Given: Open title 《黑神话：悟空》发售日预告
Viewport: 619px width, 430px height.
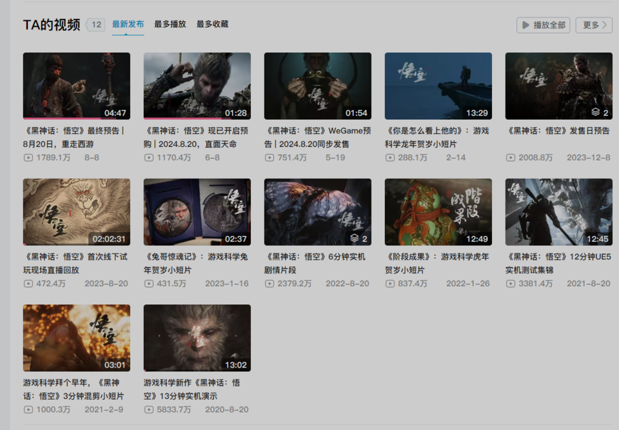Looking at the screenshot, I should click(558, 131).
